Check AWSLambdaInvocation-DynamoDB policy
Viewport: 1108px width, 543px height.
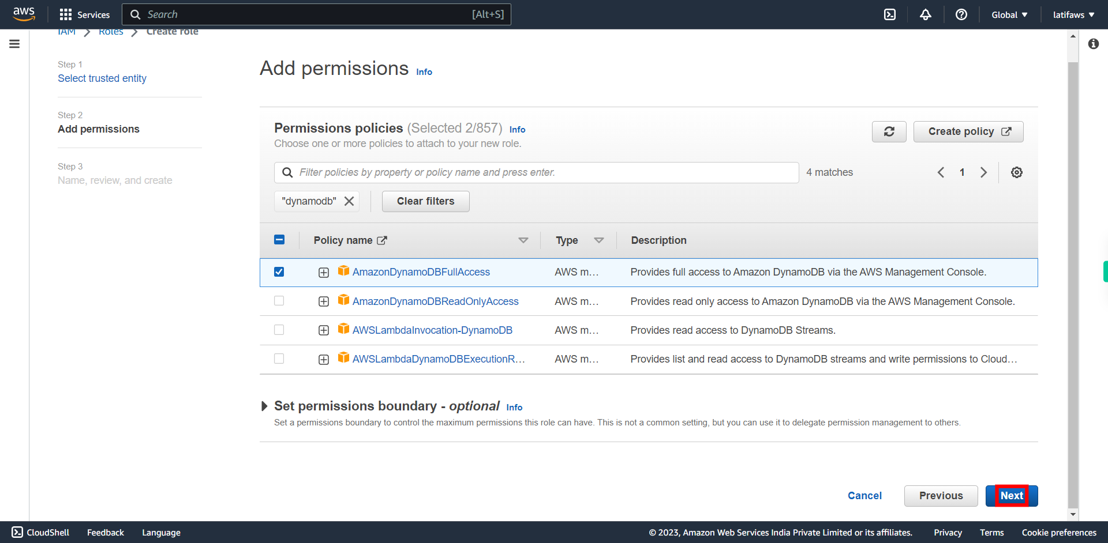[x=279, y=330]
